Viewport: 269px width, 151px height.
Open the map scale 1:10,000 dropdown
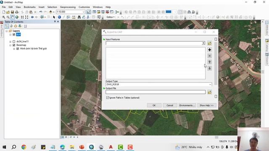84,12
